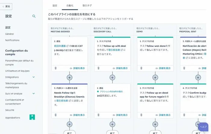The image size is (211, 134).
Task: Add action below Notificación de alert card
Action: point(198,78)
